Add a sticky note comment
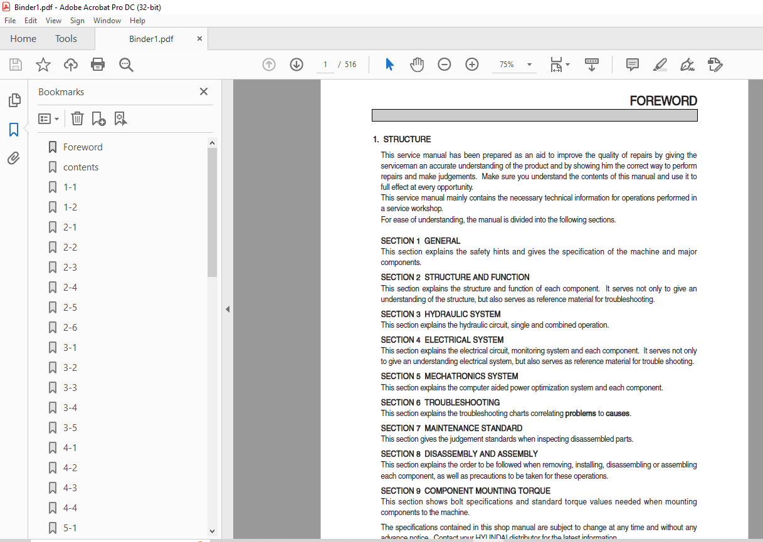 pos(633,65)
